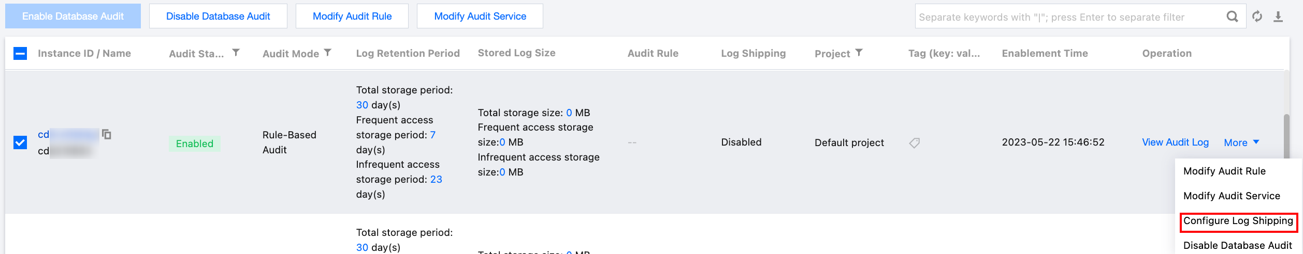The height and width of the screenshot is (254, 1303).
Task: Click the Disable Database Audit button
Action: [218, 17]
